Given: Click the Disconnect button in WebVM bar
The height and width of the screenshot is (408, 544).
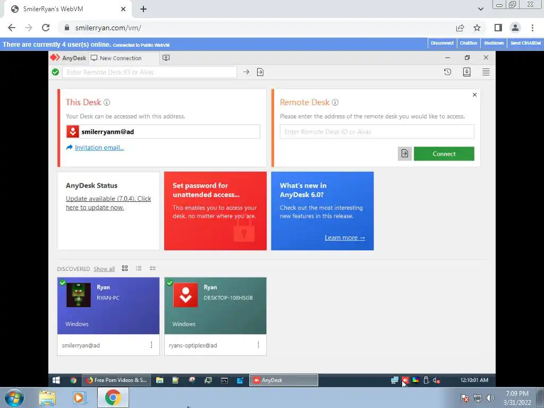Looking at the screenshot, I should point(442,43).
